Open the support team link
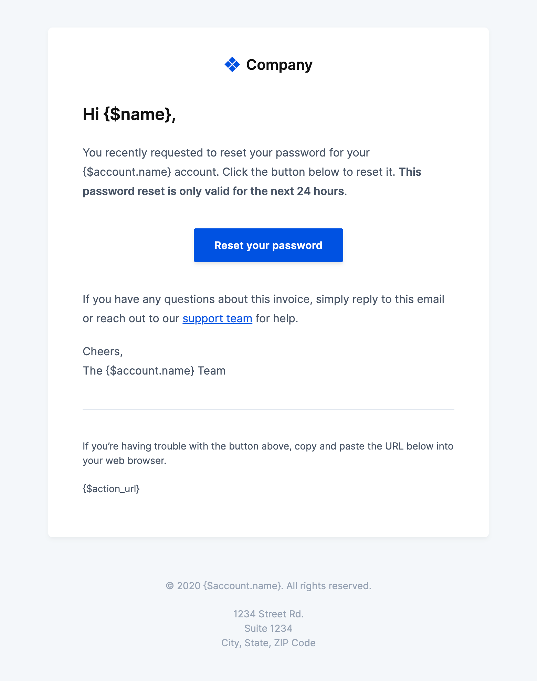Viewport: 537px width, 681px height. [217, 318]
